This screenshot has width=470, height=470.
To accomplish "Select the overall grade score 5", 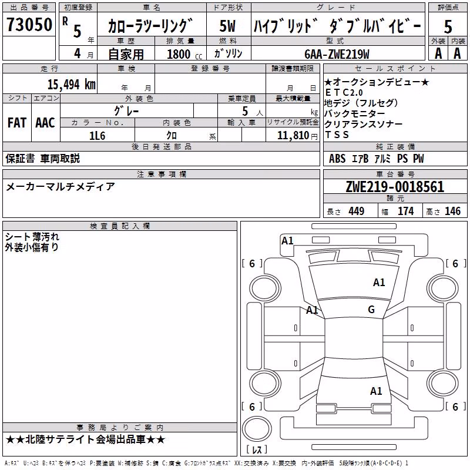I will tap(448, 26).
